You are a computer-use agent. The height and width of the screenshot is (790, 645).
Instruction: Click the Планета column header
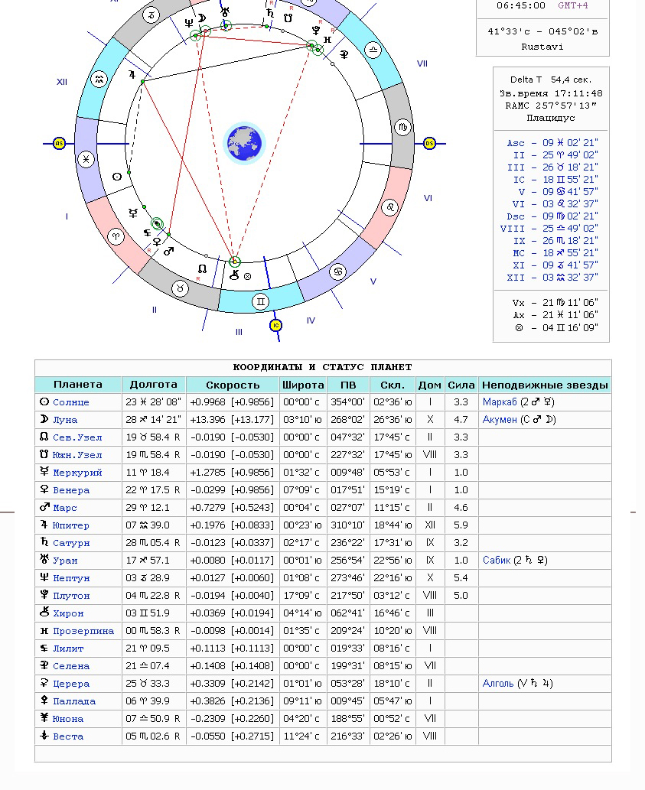coord(78,385)
